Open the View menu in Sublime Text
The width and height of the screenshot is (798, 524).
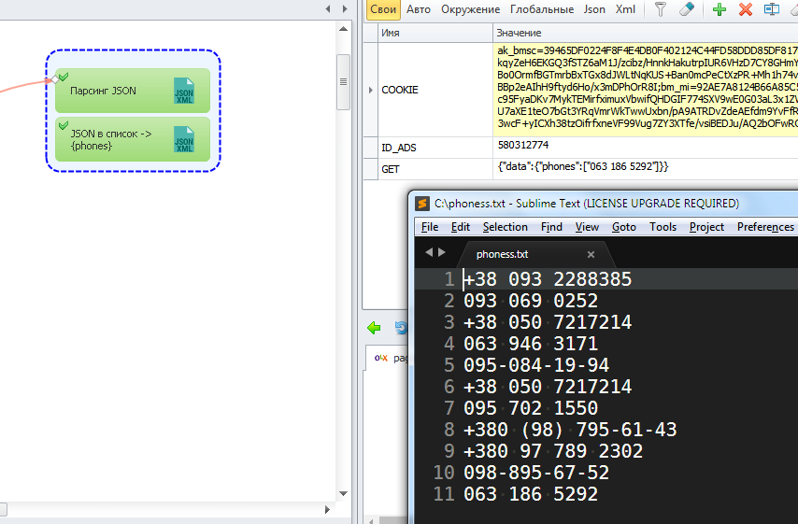tap(587, 227)
